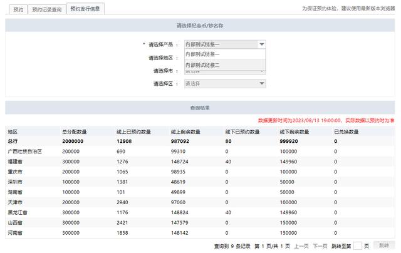Image resolution: width=401 pixels, height=253 pixels.
Task: Focus the 跳转至第 page number field
Action: click(x=357, y=245)
